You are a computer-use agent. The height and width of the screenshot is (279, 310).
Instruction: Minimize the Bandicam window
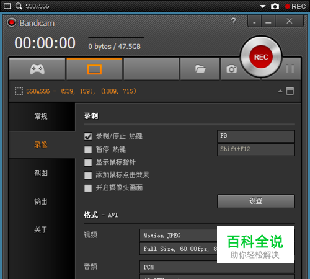[268, 21]
